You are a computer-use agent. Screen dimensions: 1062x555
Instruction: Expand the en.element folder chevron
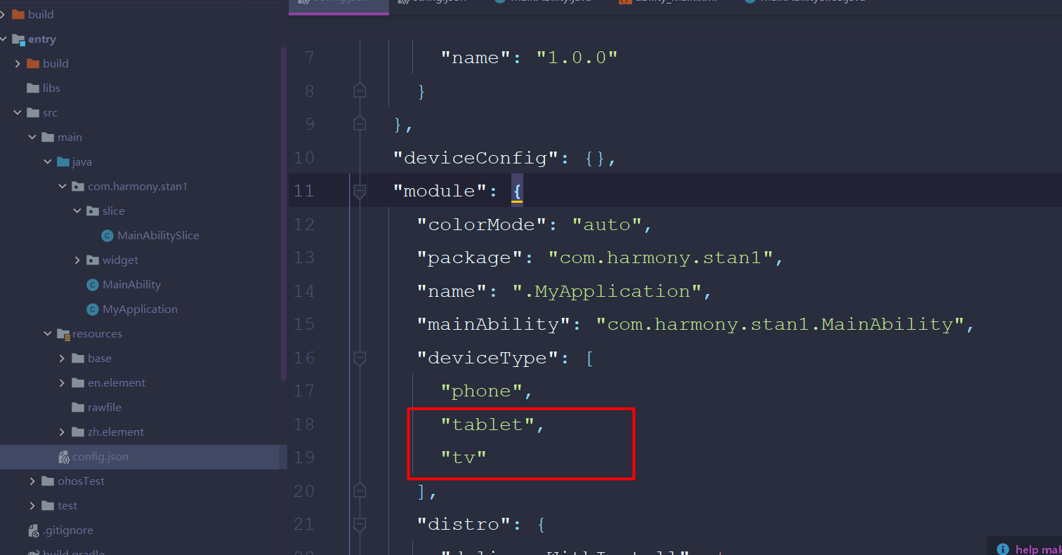pos(63,382)
